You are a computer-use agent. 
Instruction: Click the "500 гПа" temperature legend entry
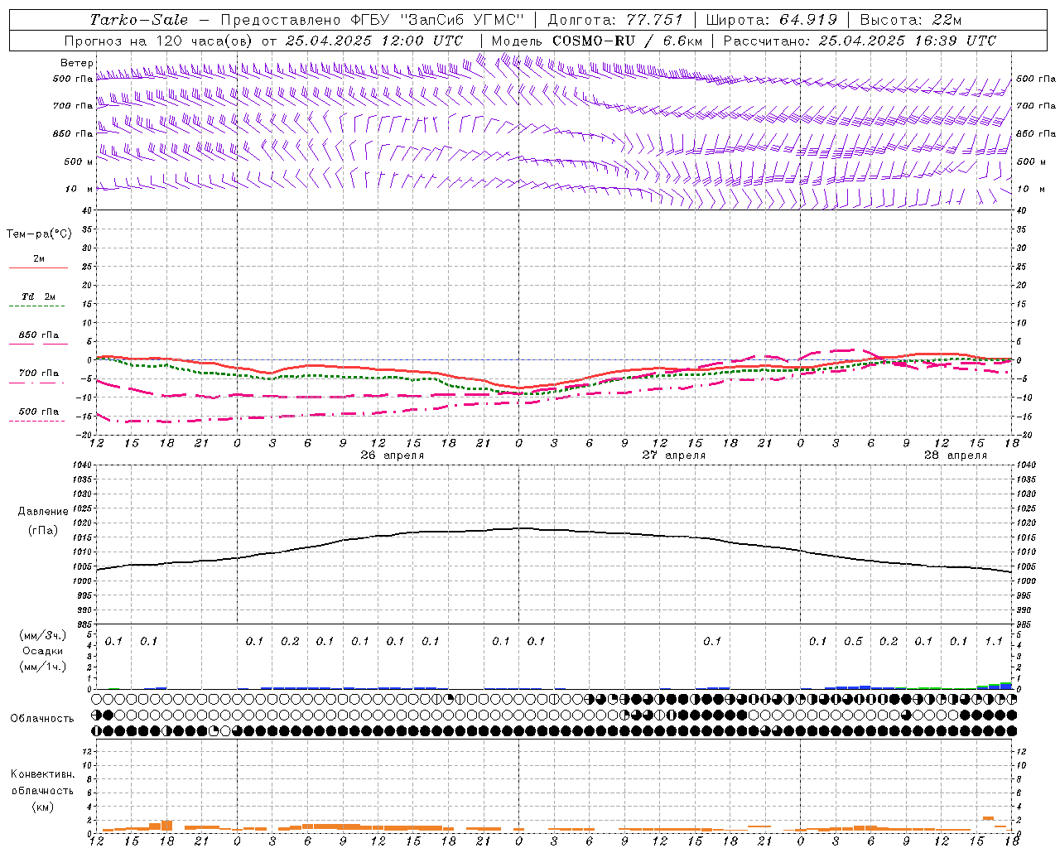coord(39,412)
